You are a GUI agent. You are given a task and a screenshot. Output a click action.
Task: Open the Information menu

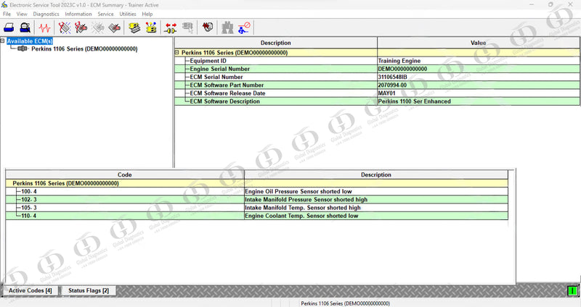(78, 14)
